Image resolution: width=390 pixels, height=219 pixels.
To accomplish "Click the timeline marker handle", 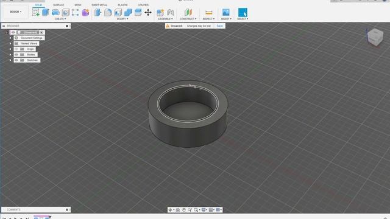I will tap(50, 217).
